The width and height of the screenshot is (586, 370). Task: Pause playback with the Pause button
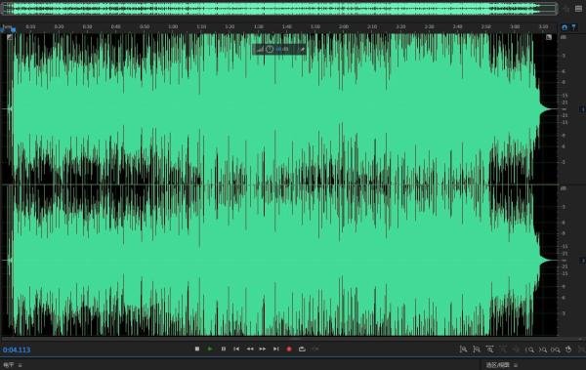coord(223,349)
